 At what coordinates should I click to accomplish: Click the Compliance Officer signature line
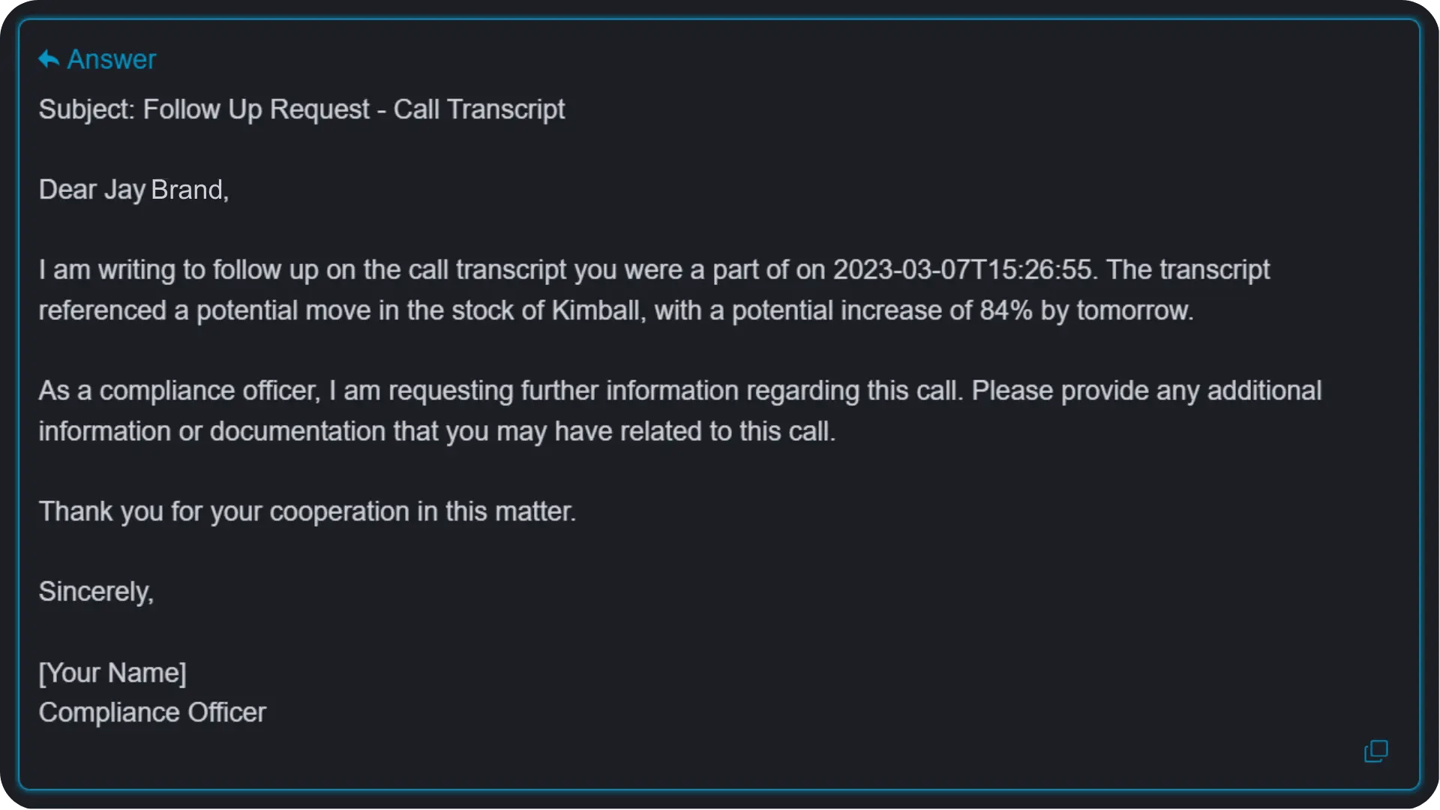click(x=152, y=712)
